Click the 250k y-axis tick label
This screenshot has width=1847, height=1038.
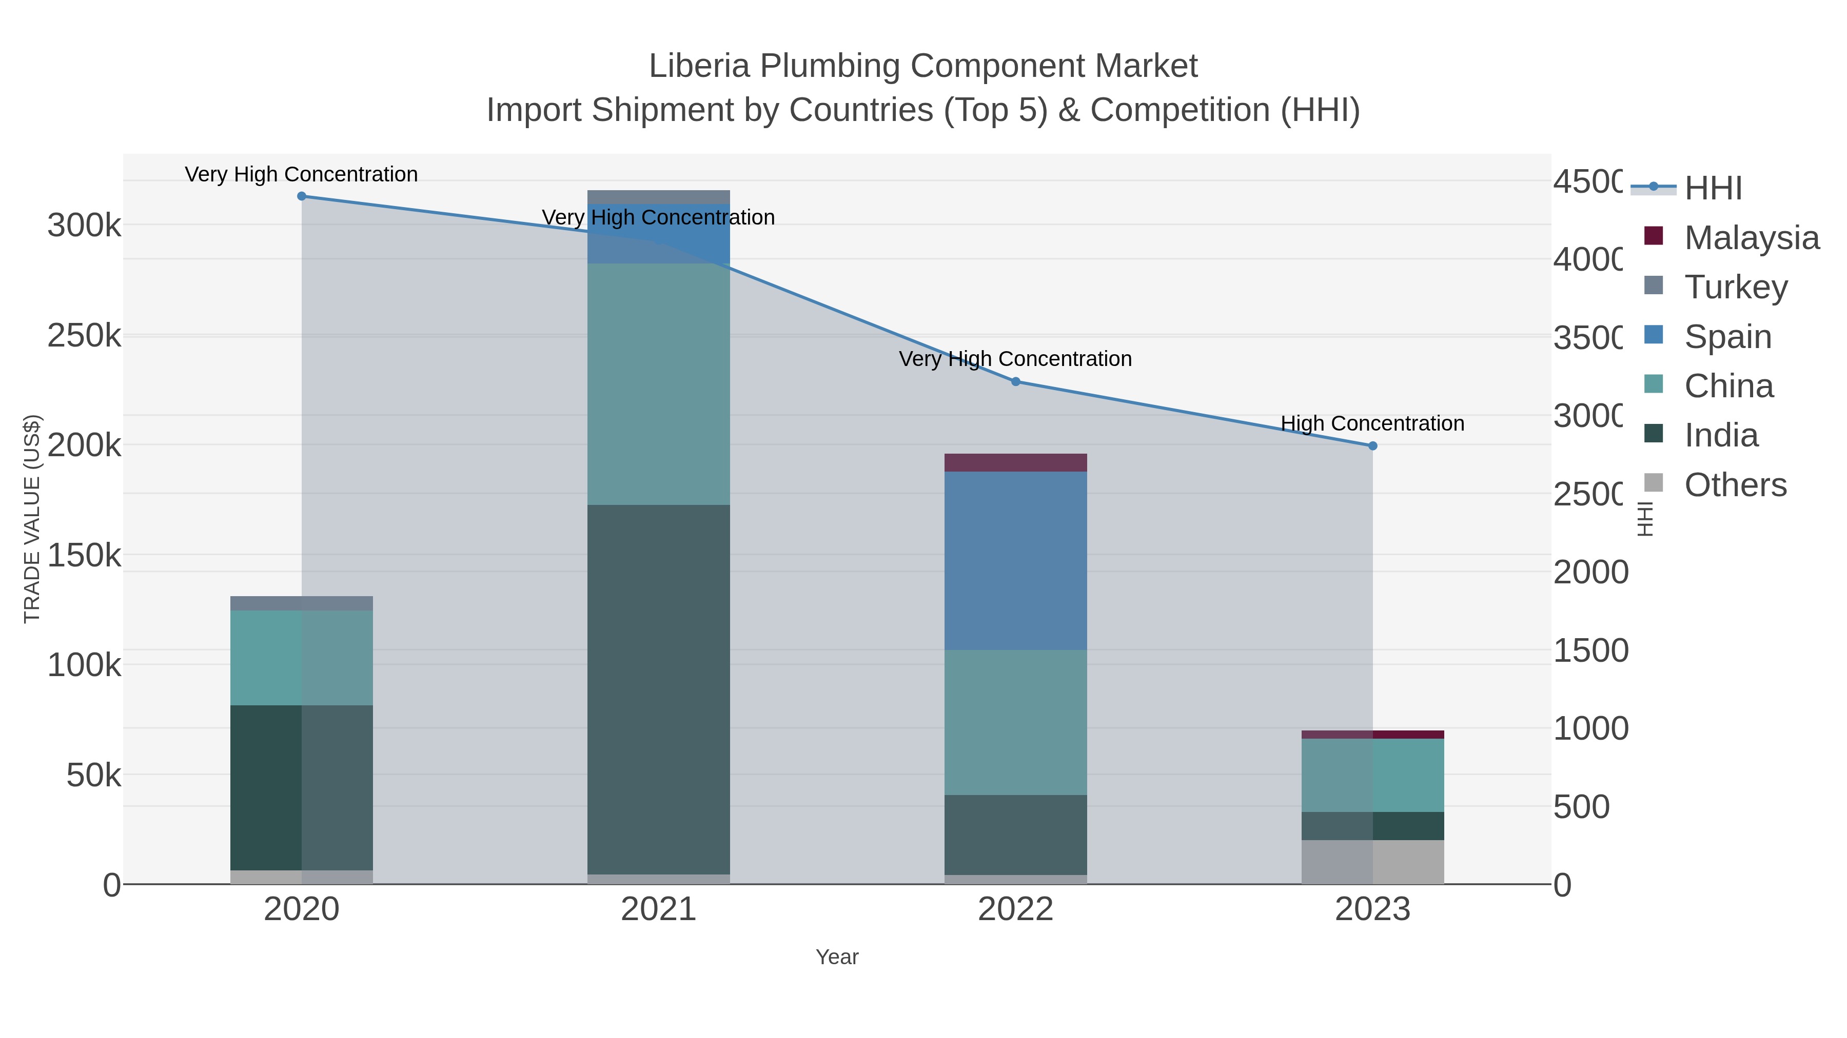point(84,335)
